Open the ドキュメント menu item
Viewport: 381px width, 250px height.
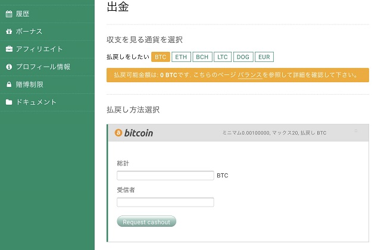[x=47, y=102]
